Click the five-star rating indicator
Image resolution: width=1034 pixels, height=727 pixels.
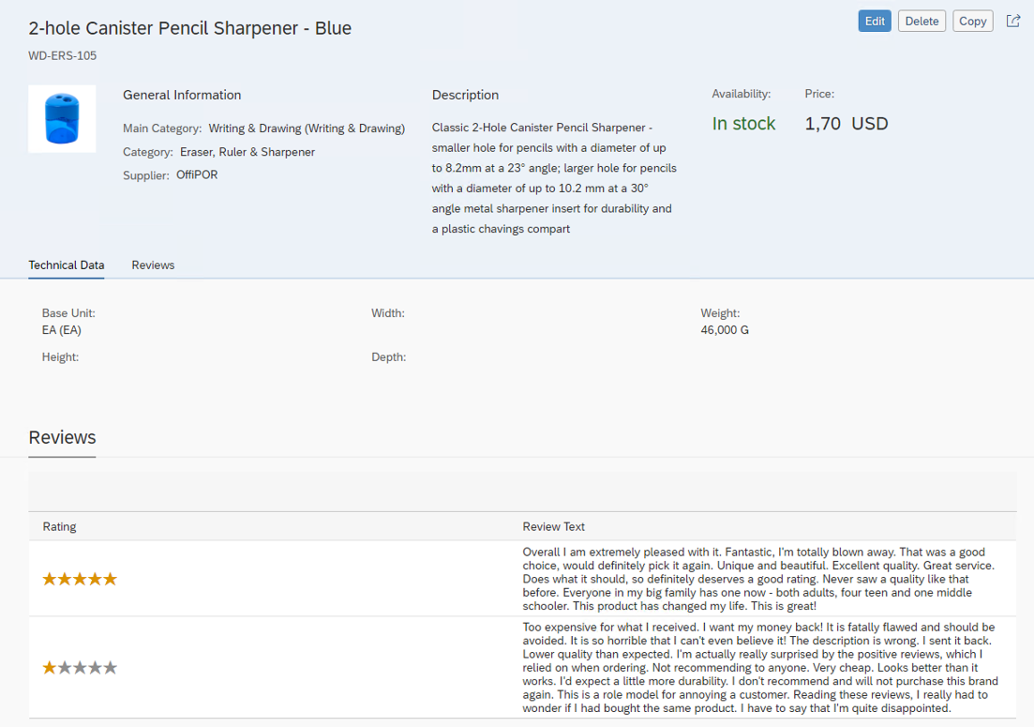point(80,579)
